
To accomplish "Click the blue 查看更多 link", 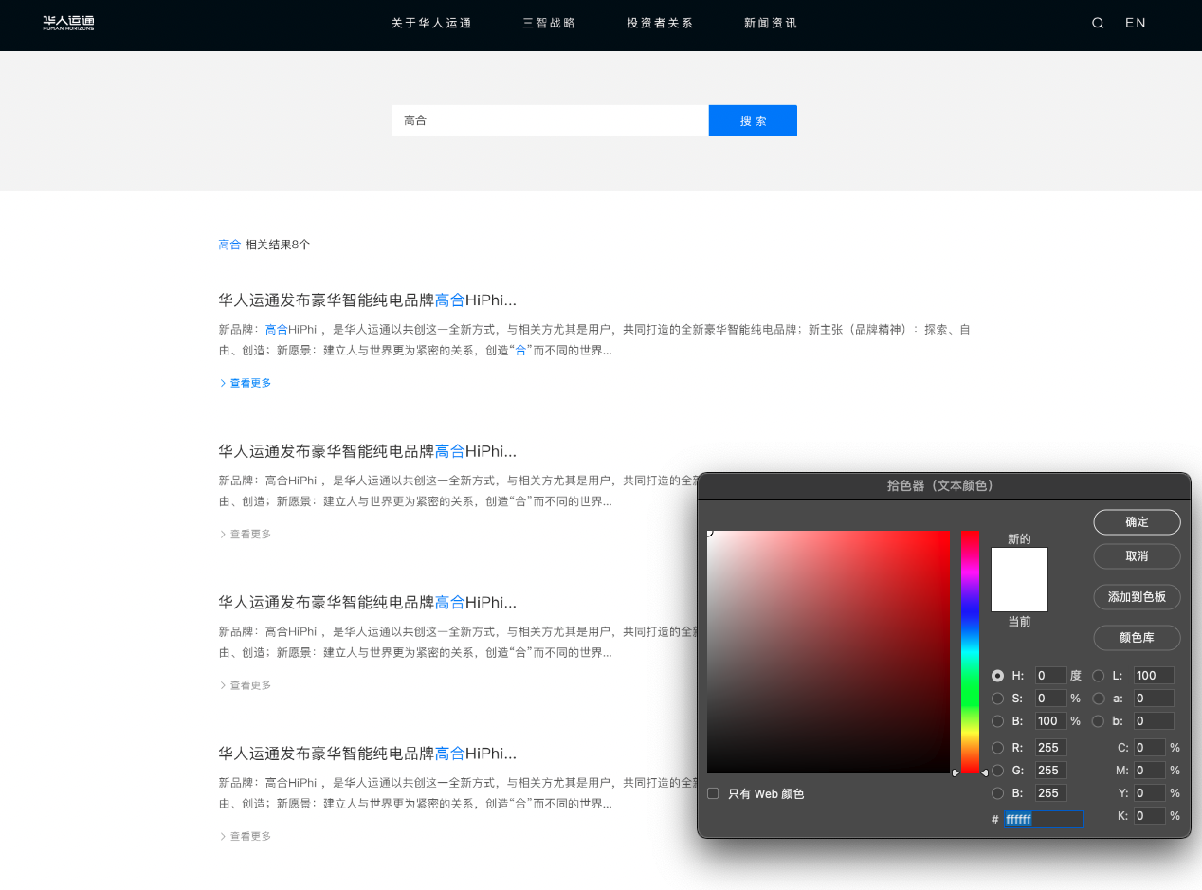I will click(x=246, y=383).
